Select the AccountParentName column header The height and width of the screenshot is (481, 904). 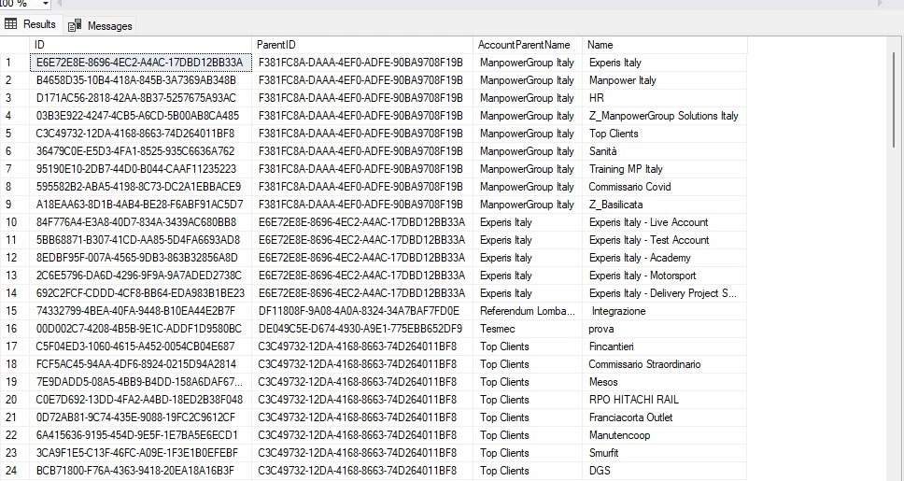(528, 45)
